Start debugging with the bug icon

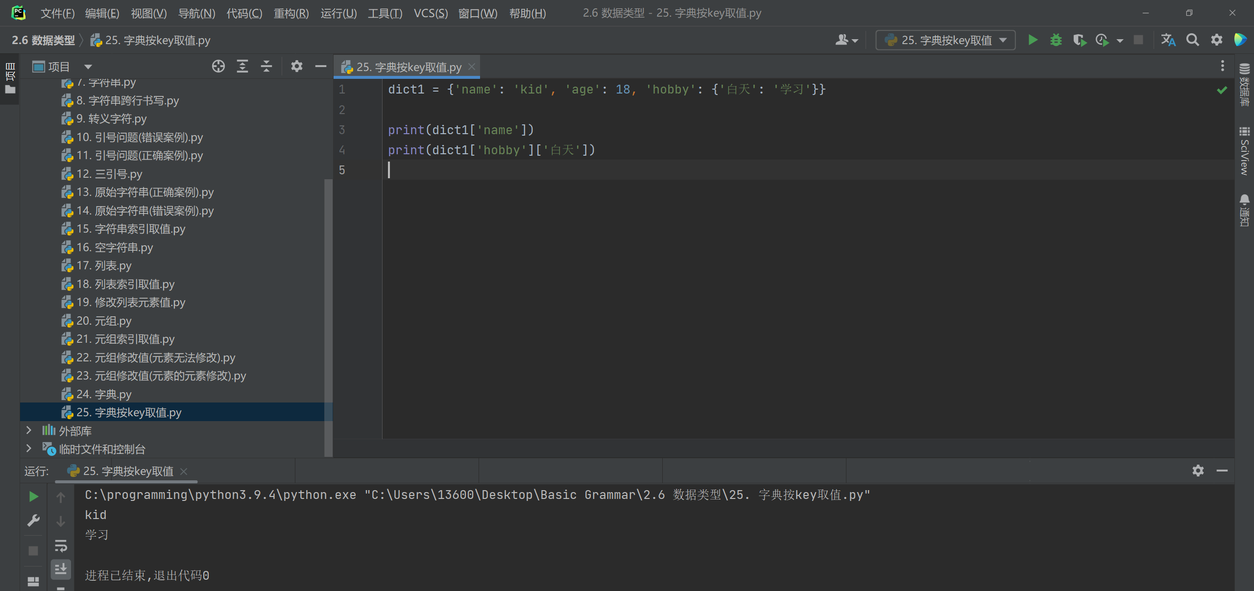[1056, 40]
